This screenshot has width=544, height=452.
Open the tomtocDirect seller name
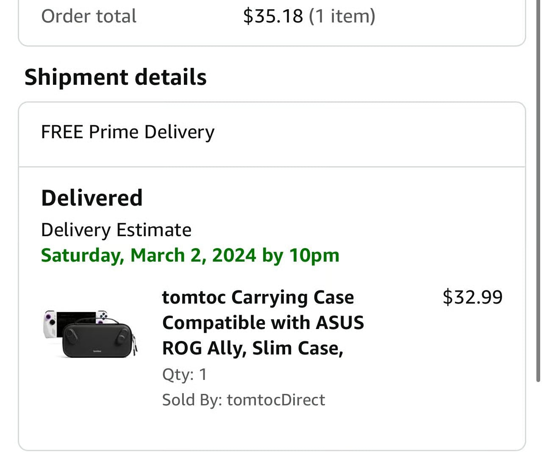[276, 400]
